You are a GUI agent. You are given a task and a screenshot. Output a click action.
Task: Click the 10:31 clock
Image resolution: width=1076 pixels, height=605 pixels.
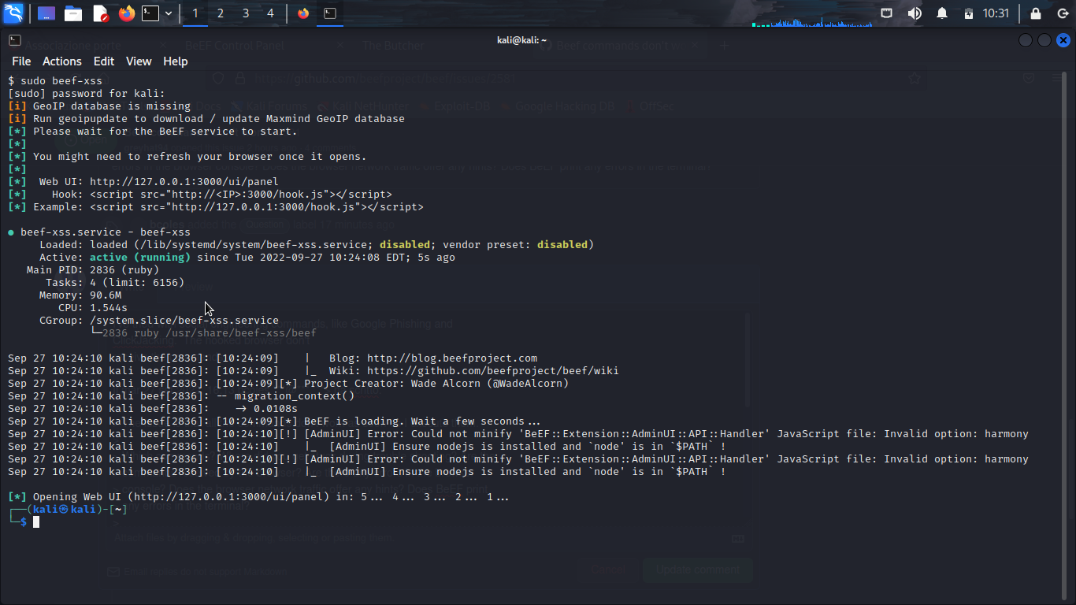coord(996,13)
